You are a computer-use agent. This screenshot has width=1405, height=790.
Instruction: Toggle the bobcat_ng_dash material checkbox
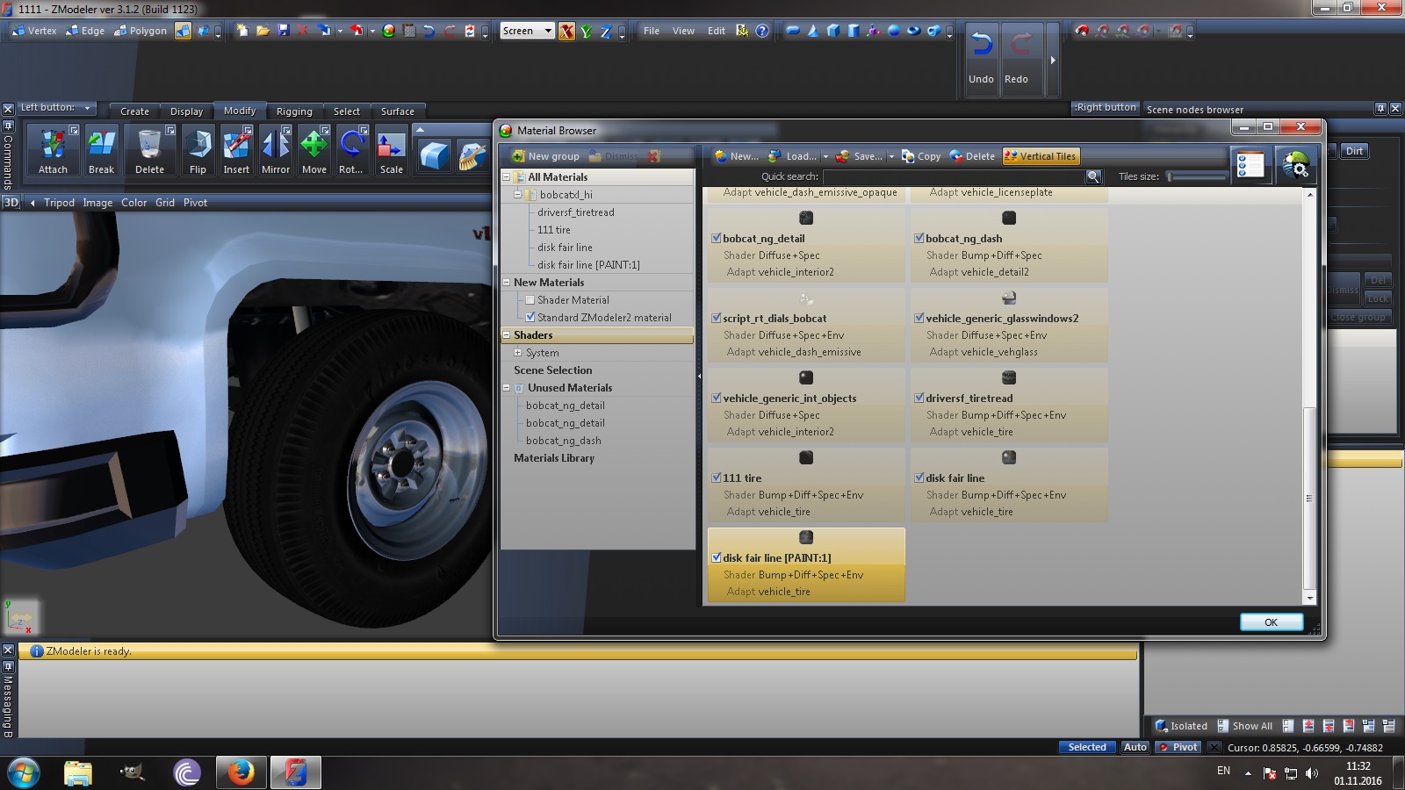coord(919,239)
